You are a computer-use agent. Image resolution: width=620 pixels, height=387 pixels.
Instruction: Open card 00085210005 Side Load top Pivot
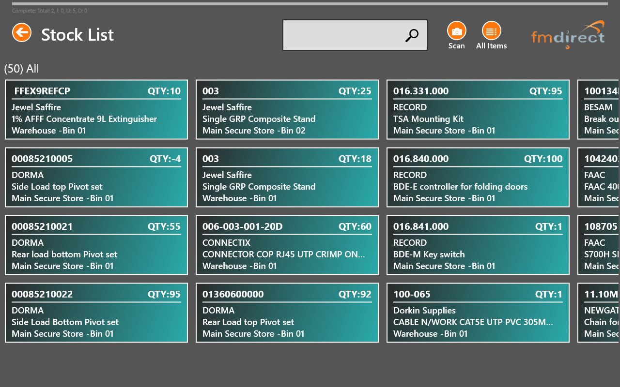96,178
